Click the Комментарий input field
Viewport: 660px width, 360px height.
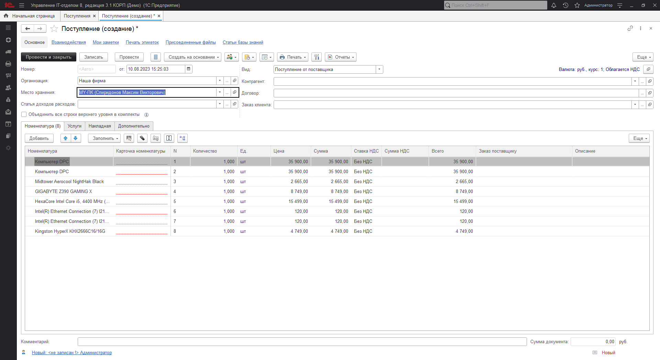pos(302,341)
